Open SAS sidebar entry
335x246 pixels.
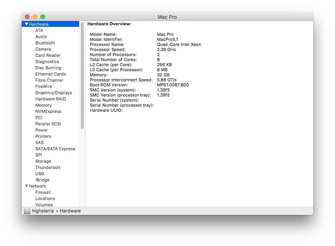pos(39,142)
